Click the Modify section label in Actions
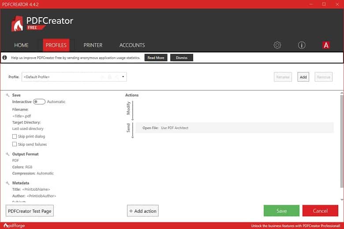This screenshot has width=344, height=229. click(128, 108)
